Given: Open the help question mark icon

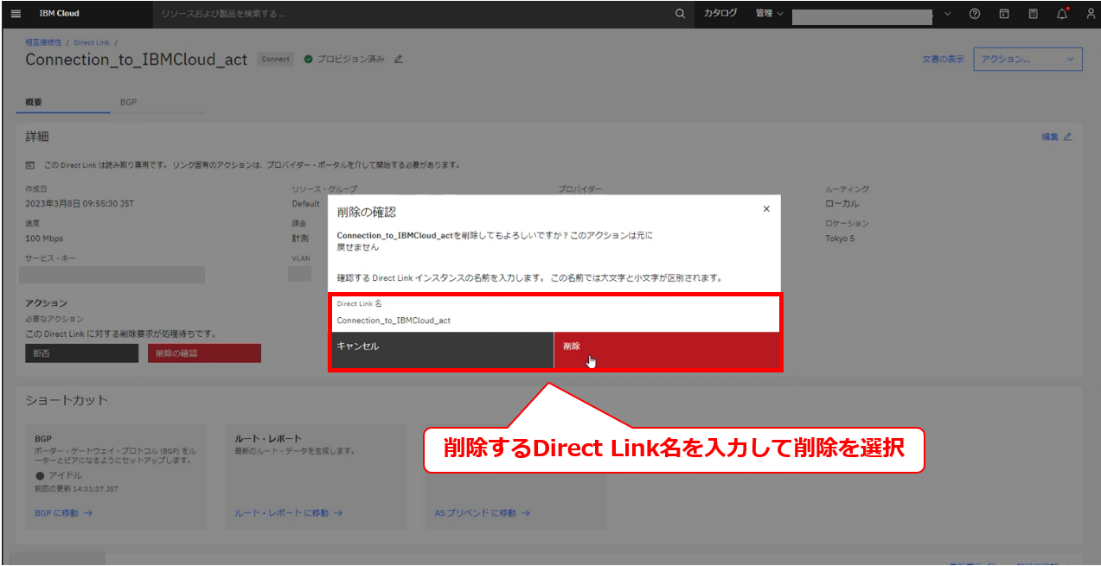Looking at the screenshot, I should pyautogui.click(x=975, y=14).
